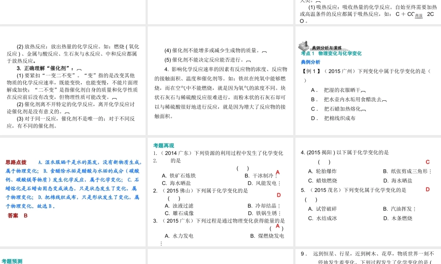Click the red answer C for question 4

pyautogui.click(x=427, y=162)
